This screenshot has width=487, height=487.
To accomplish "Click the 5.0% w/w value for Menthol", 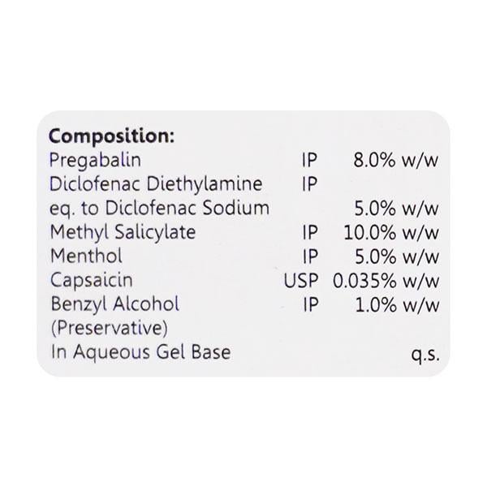I will click(396, 256).
